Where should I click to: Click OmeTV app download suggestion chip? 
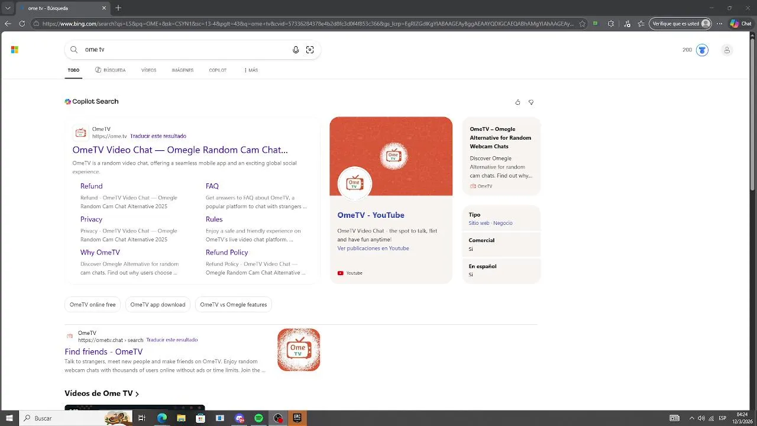pyautogui.click(x=158, y=305)
